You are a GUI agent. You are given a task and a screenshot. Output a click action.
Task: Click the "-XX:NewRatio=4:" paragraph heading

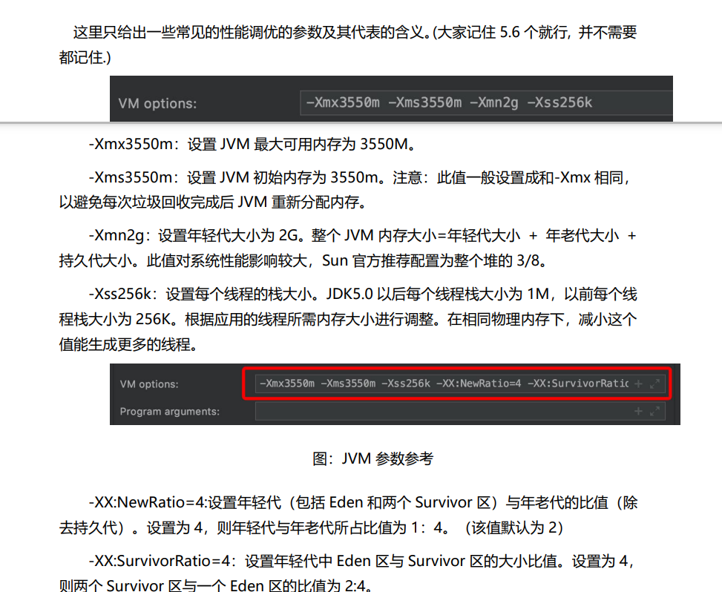(x=148, y=502)
